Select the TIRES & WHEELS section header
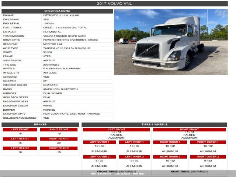The image size is (236, 177). click(x=154, y=125)
